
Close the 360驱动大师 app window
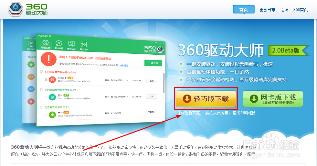[164, 43]
